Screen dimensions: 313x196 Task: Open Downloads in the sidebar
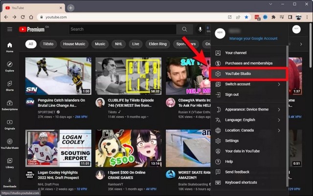(10, 183)
